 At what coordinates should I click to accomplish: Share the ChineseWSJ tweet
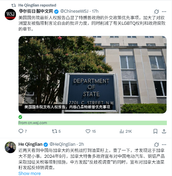[164, 131]
